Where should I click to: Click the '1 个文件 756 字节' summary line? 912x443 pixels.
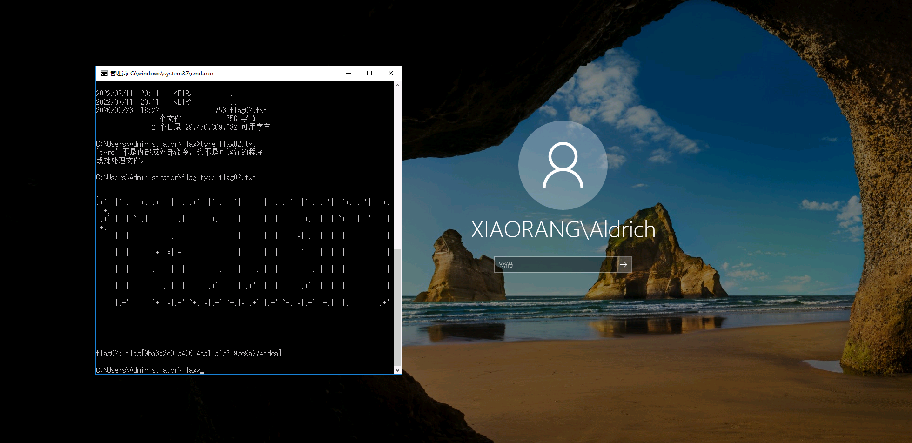point(204,119)
